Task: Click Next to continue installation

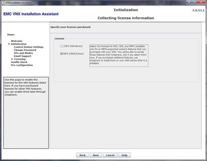Action: [x=96, y=155]
